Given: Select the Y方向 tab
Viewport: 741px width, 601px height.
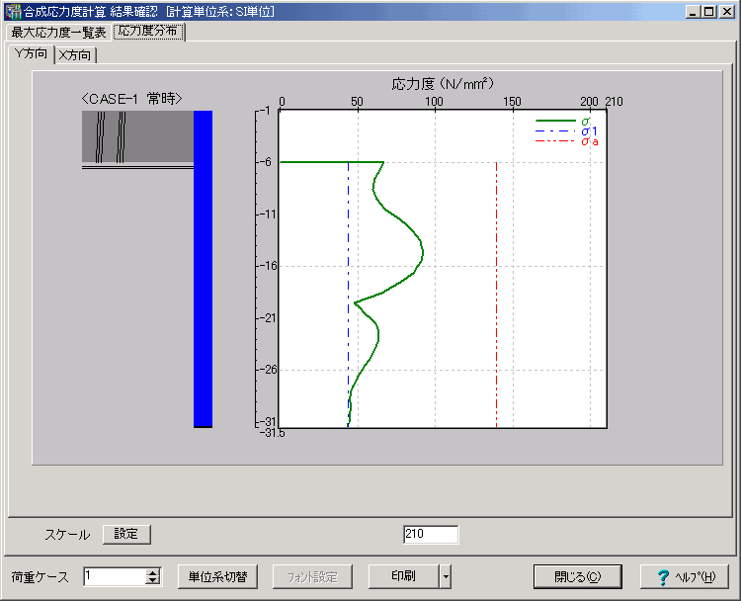Looking at the screenshot, I should (x=30, y=53).
